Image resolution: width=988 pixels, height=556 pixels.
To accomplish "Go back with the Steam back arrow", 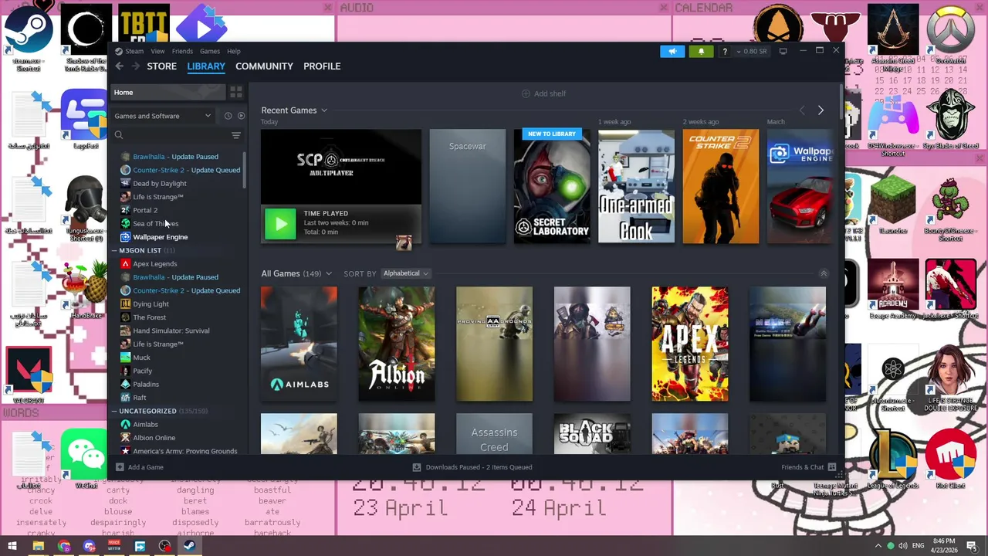I will coord(120,66).
